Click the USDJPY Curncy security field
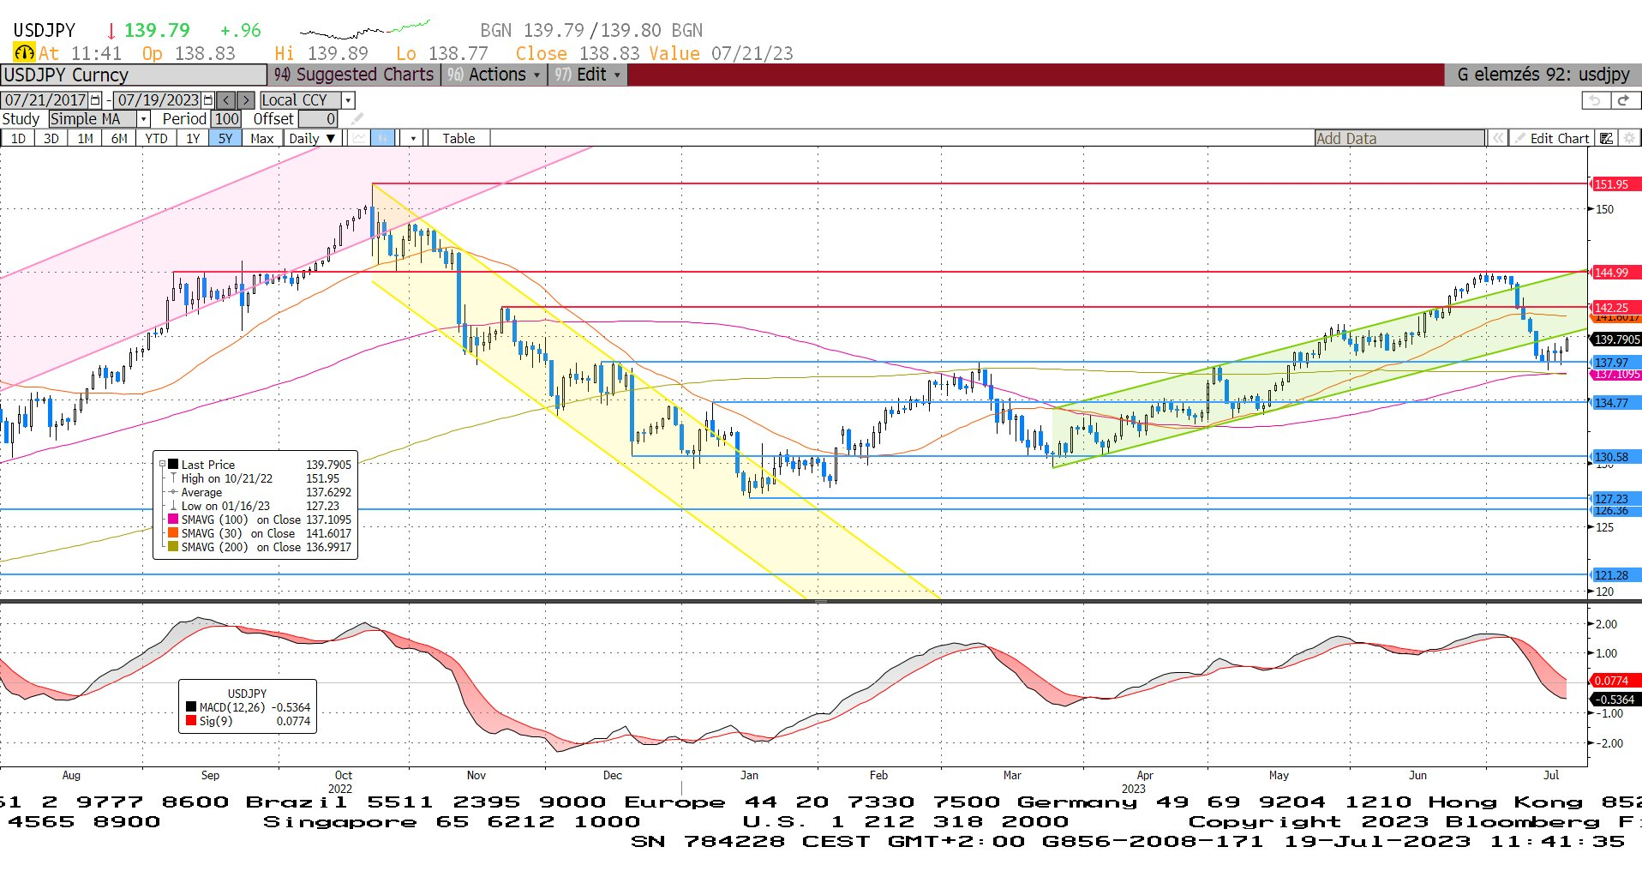1642x889 pixels. click(x=134, y=75)
